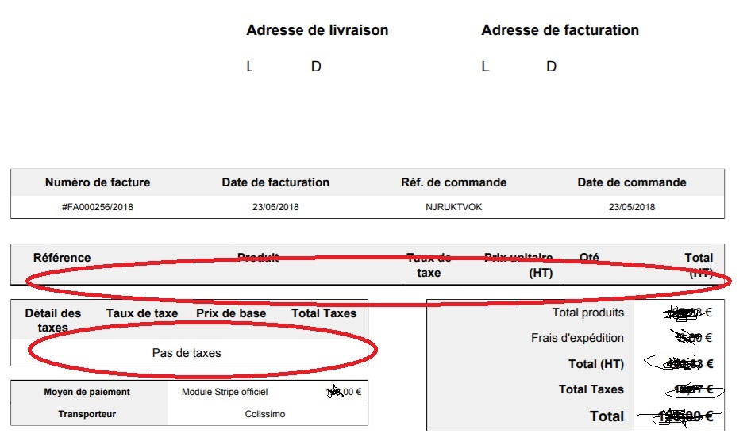Click the 'Total Taxes' header in tax details table
Screen dimensions: 751x441
324,313
